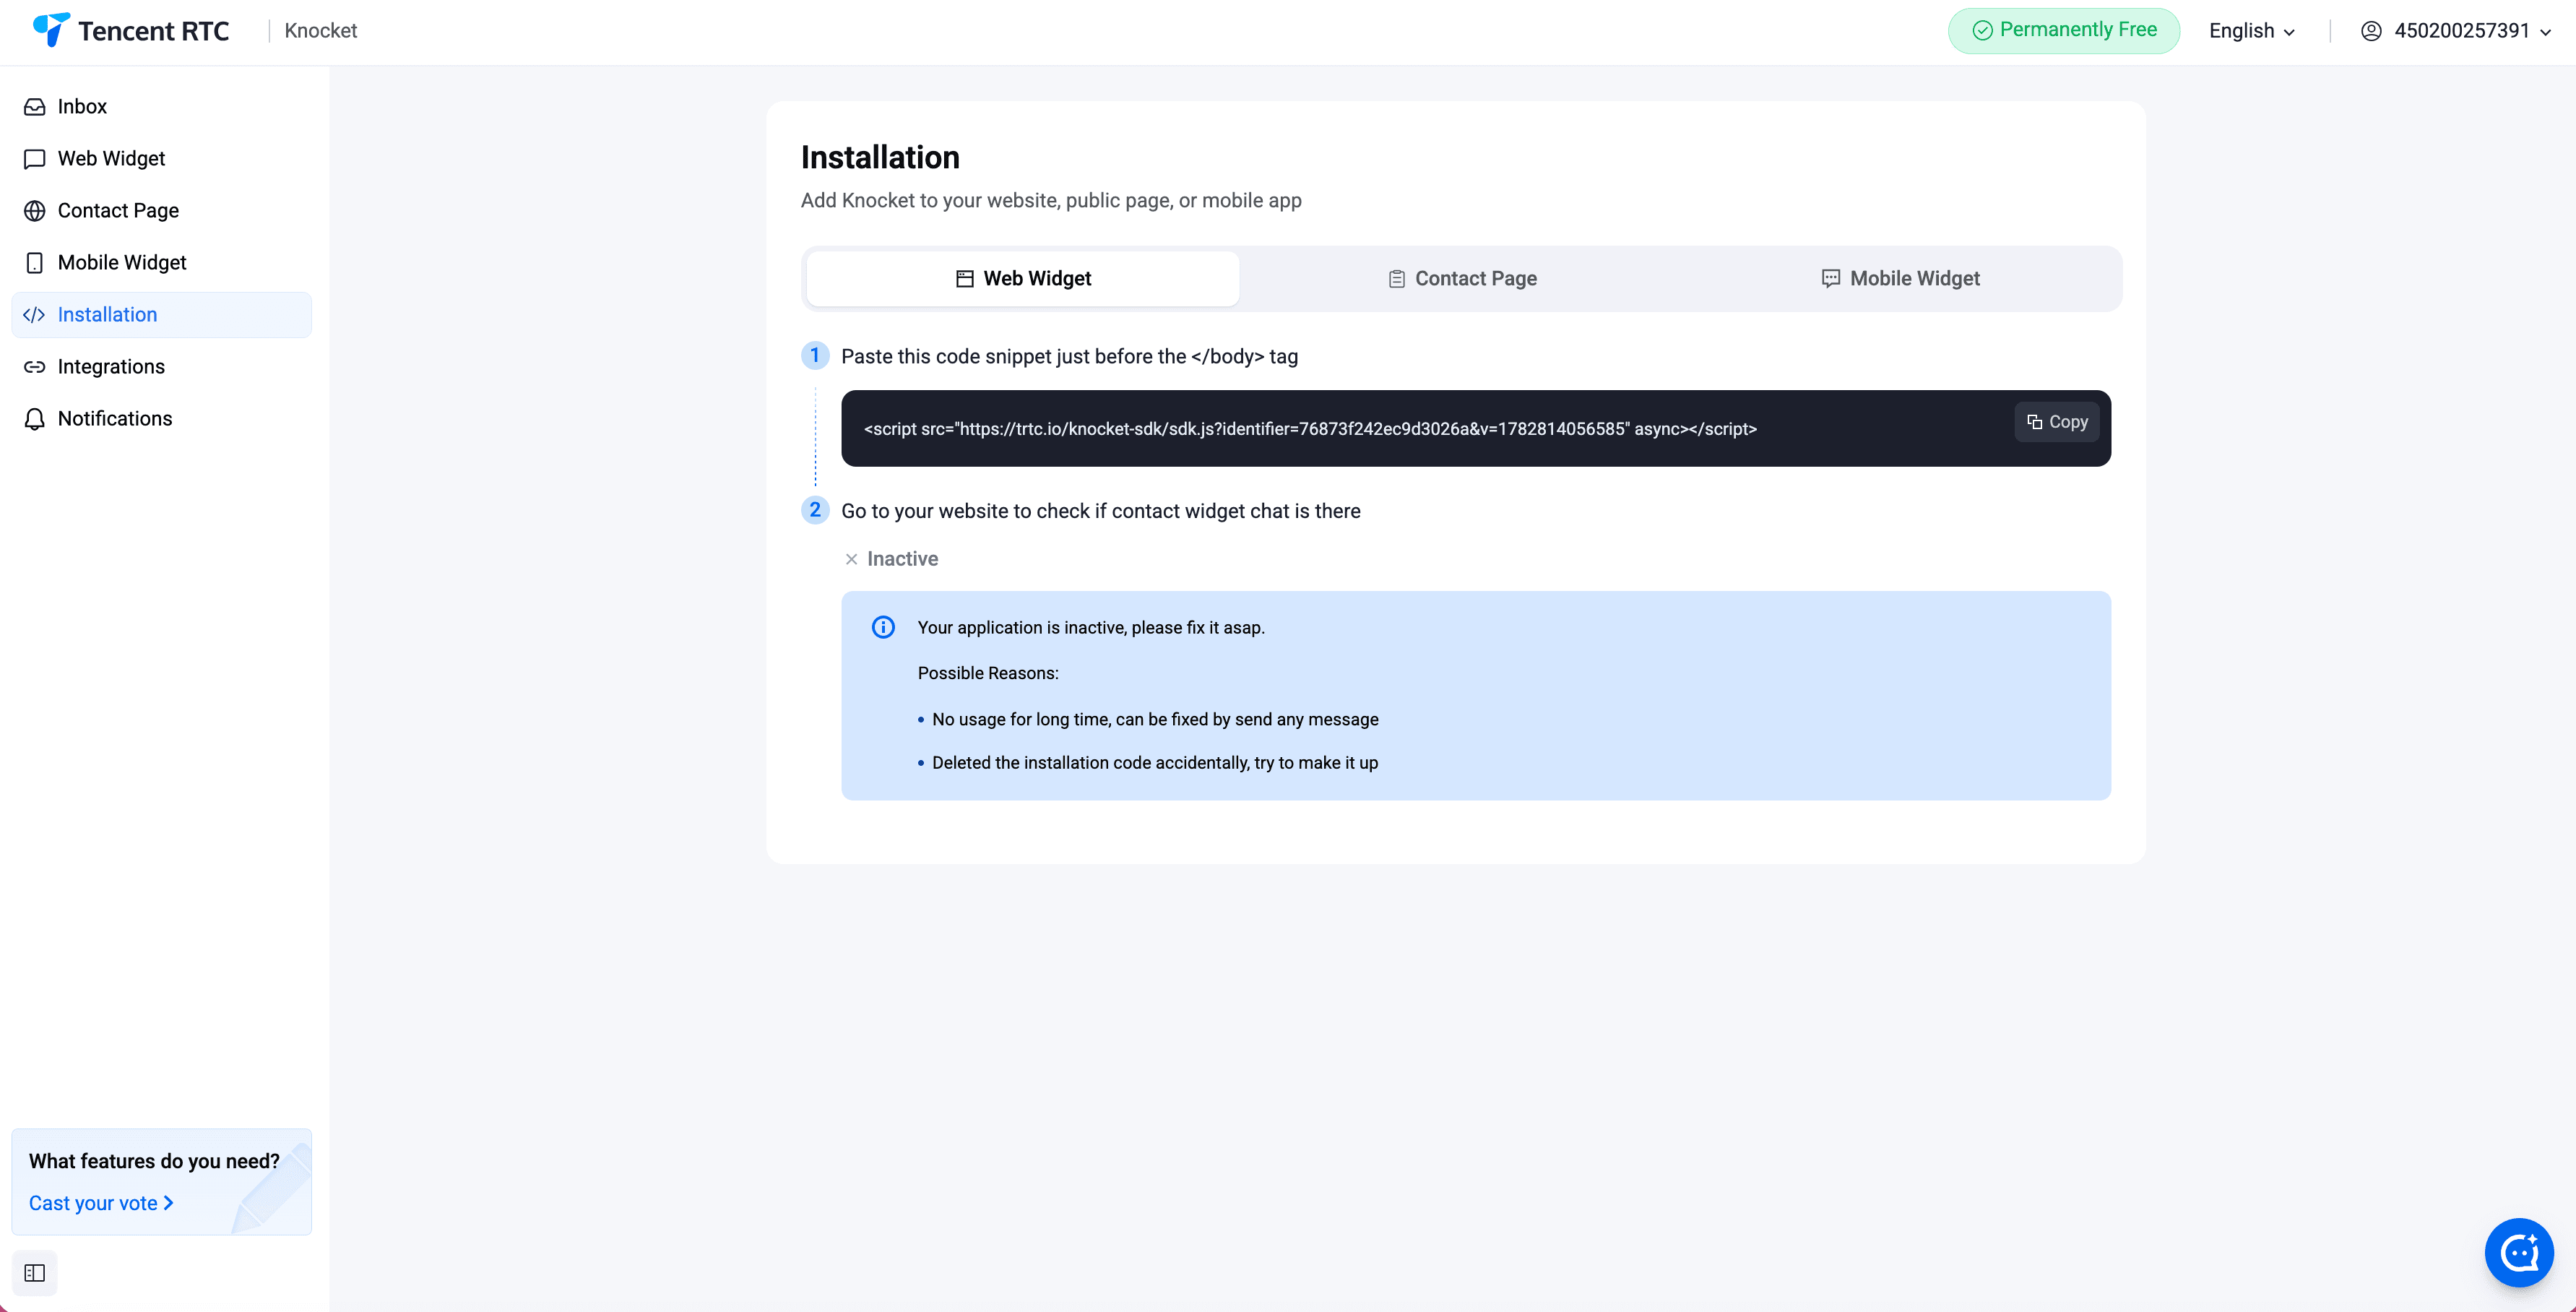Viewport: 2576px width, 1312px height.
Task: Click the user account avatar icon
Action: [2371, 31]
